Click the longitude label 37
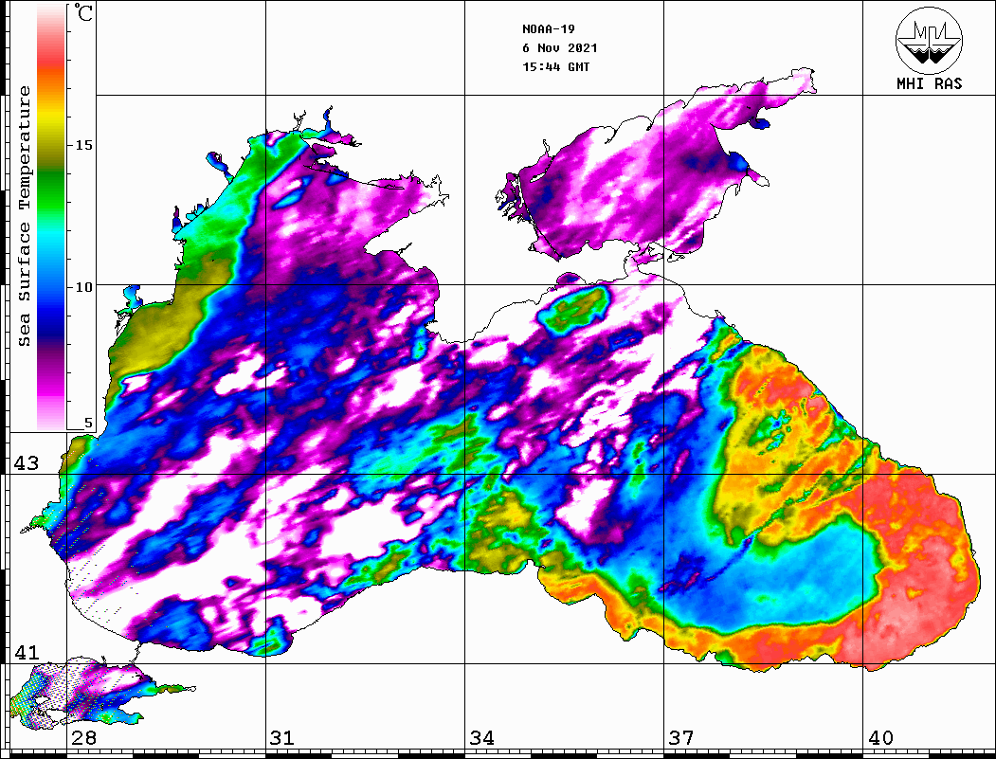996x759 pixels. [681, 738]
